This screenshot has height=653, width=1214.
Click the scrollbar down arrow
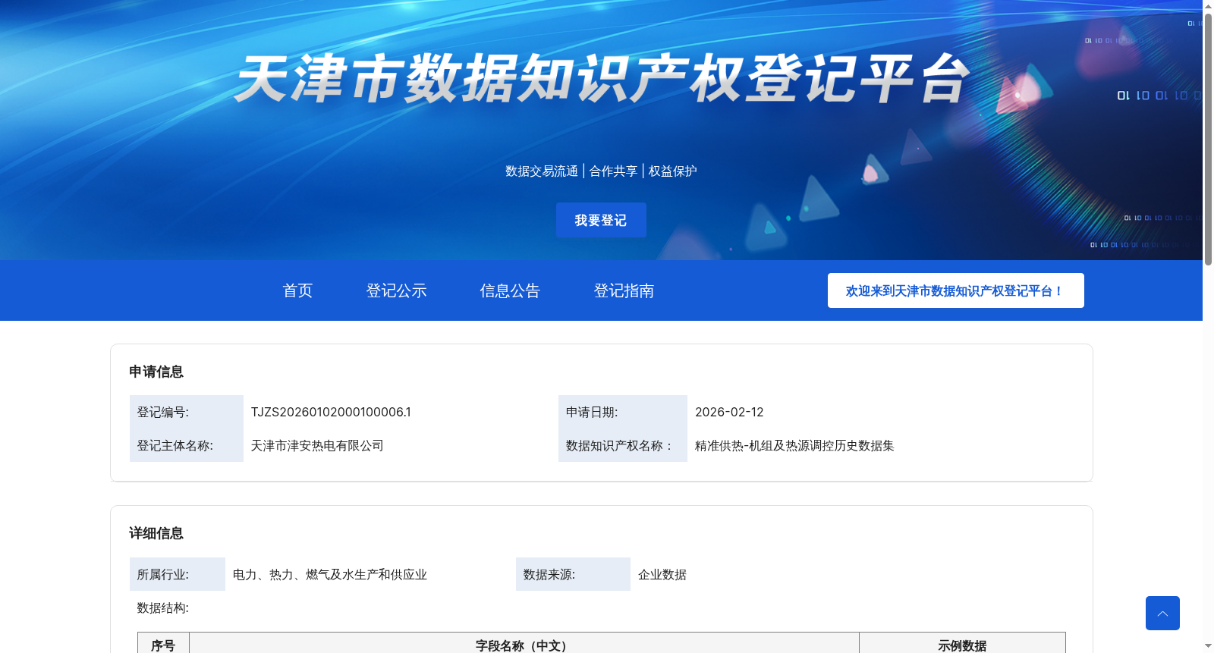click(1208, 647)
